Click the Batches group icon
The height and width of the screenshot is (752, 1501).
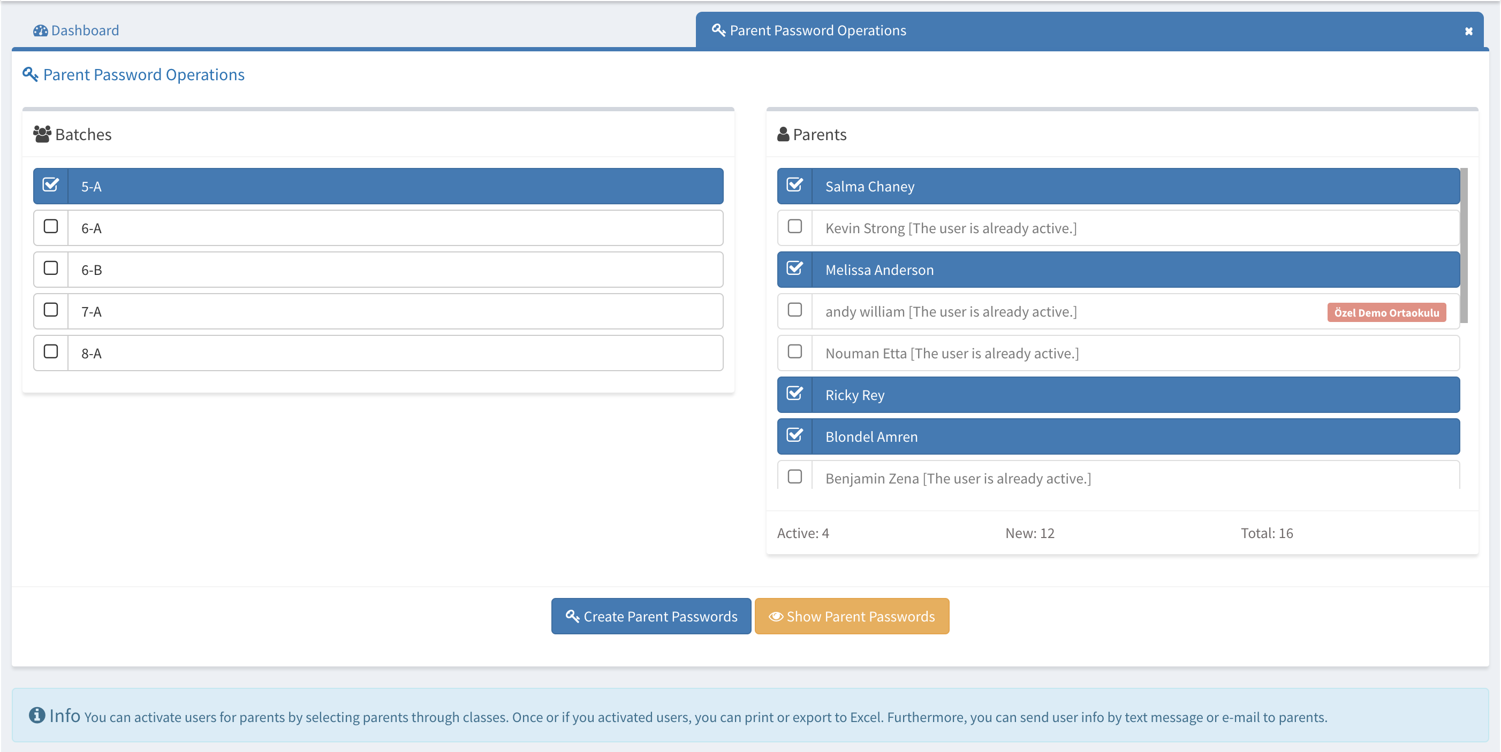pos(42,134)
